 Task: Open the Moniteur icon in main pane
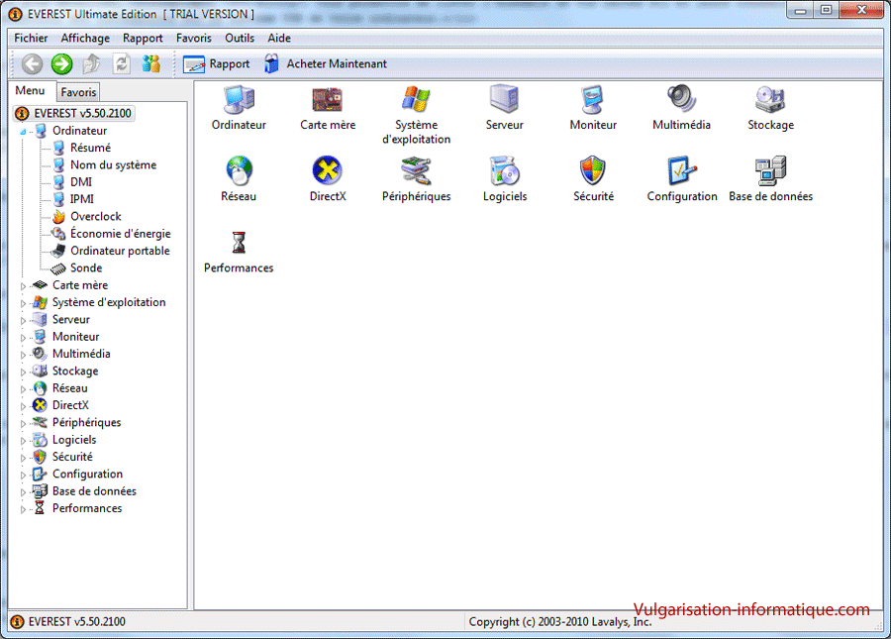(593, 99)
